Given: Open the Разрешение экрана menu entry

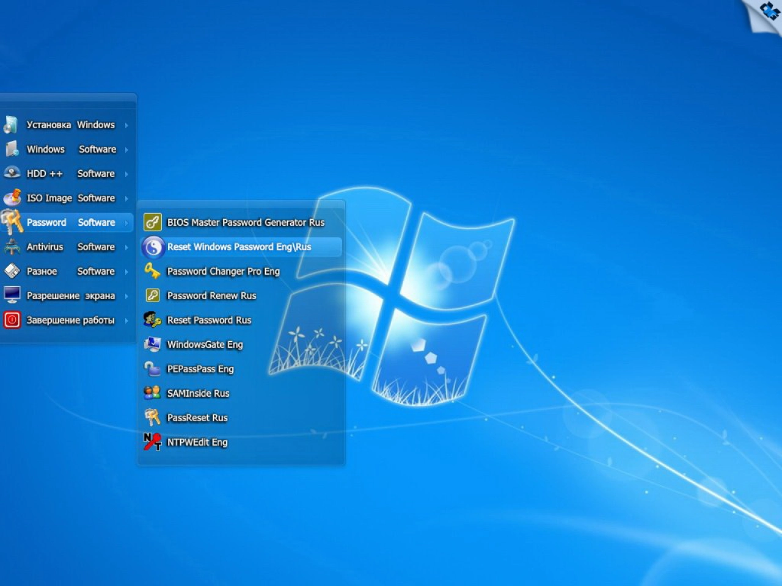Looking at the screenshot, I should [67, 295].
